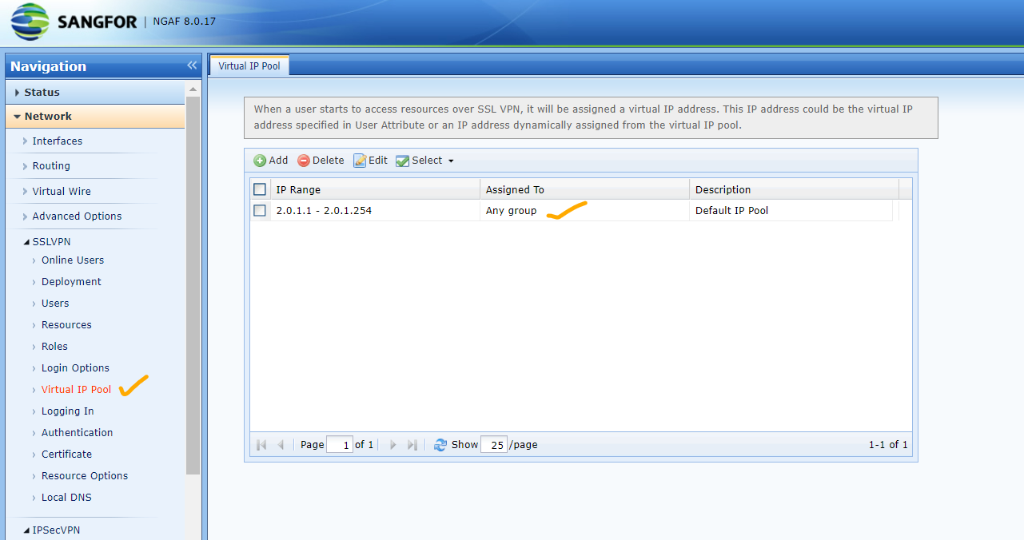Viewport: 1024px width, 540px height.
Task: Open Authentication under SSLVPN
Action: click(x=77, y=433)
